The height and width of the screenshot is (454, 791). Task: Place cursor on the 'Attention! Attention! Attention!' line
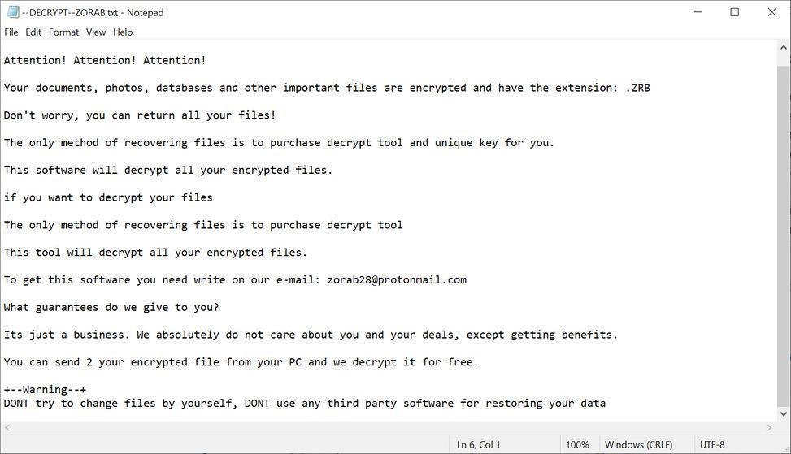point(105,60)
